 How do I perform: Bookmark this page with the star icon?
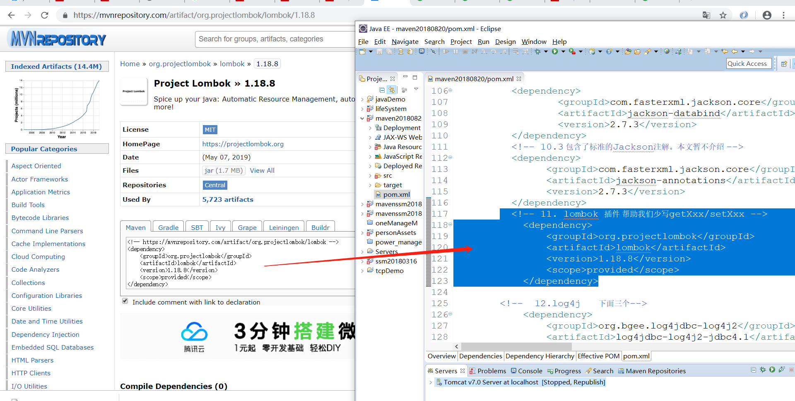pyautogui.click(x=723, y=15)
